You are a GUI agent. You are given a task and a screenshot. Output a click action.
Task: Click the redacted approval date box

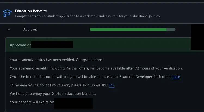tap(52, 45)
